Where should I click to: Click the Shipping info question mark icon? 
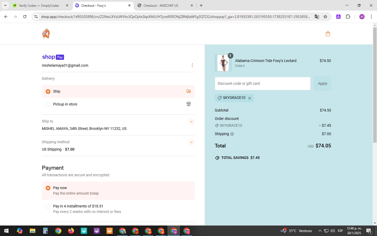tap(232, 134)
